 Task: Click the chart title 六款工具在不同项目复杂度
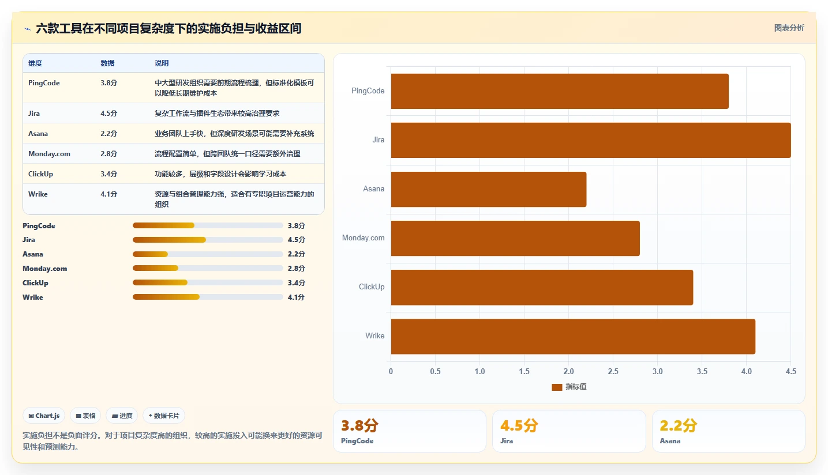click(168, 28)
